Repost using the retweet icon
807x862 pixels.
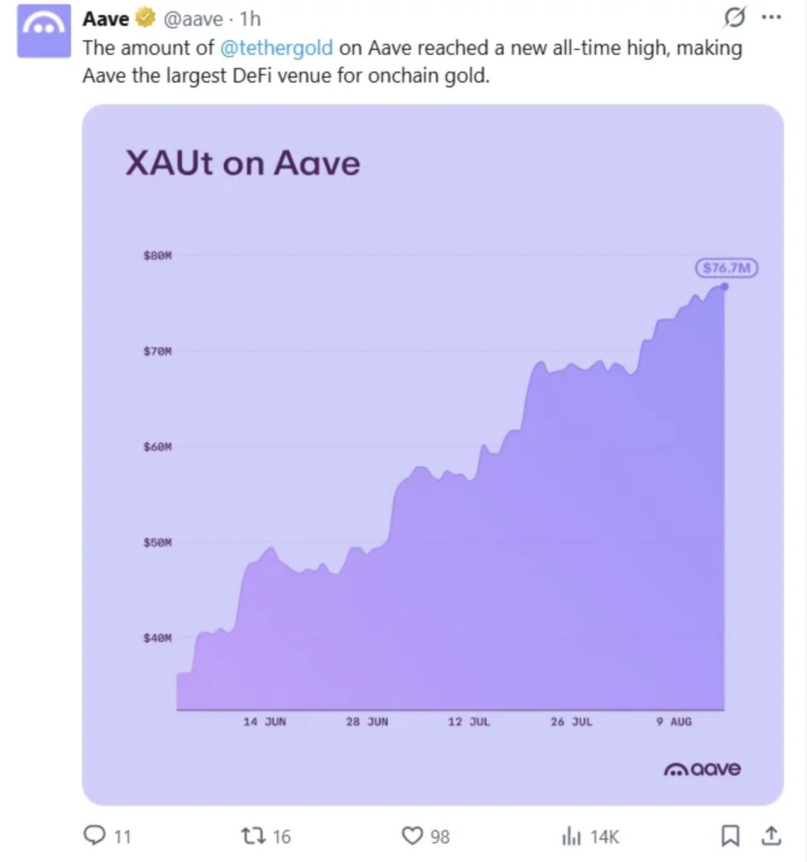(253, 836)
